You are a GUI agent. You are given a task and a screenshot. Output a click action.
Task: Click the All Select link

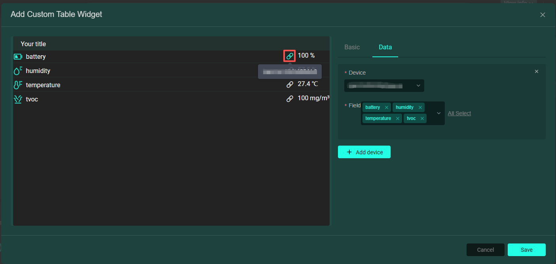tap(459, 113)
